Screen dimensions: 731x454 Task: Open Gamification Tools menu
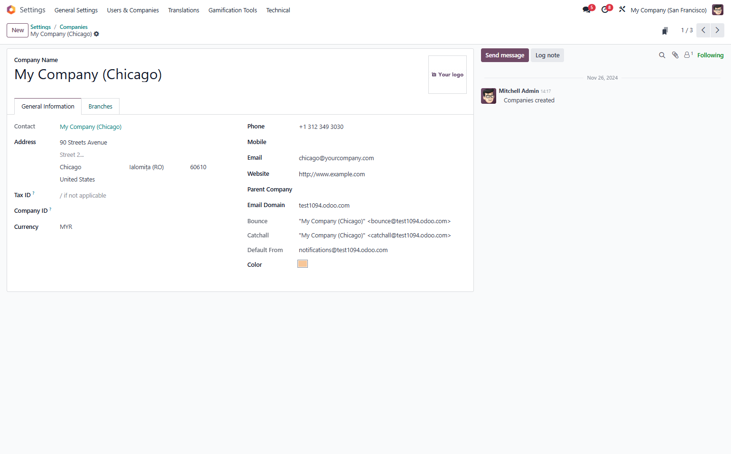click(x=232, y=10)
